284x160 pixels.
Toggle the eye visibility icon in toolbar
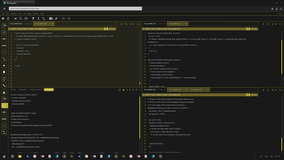tap(16, 18)
